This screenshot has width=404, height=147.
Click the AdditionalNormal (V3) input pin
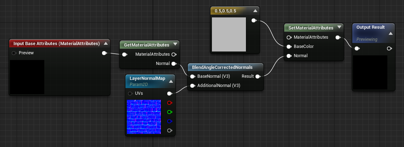192,86
